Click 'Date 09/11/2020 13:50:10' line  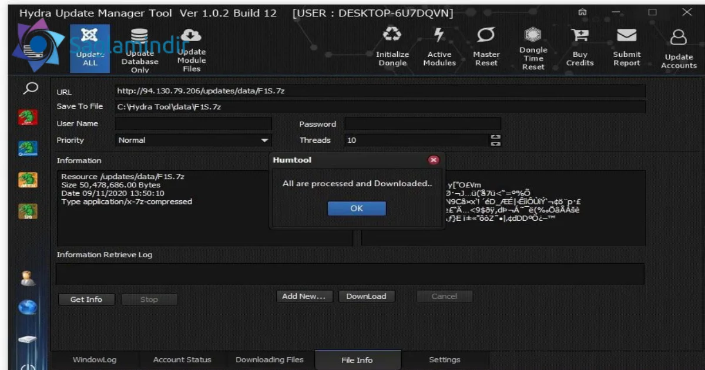[113, 193]
